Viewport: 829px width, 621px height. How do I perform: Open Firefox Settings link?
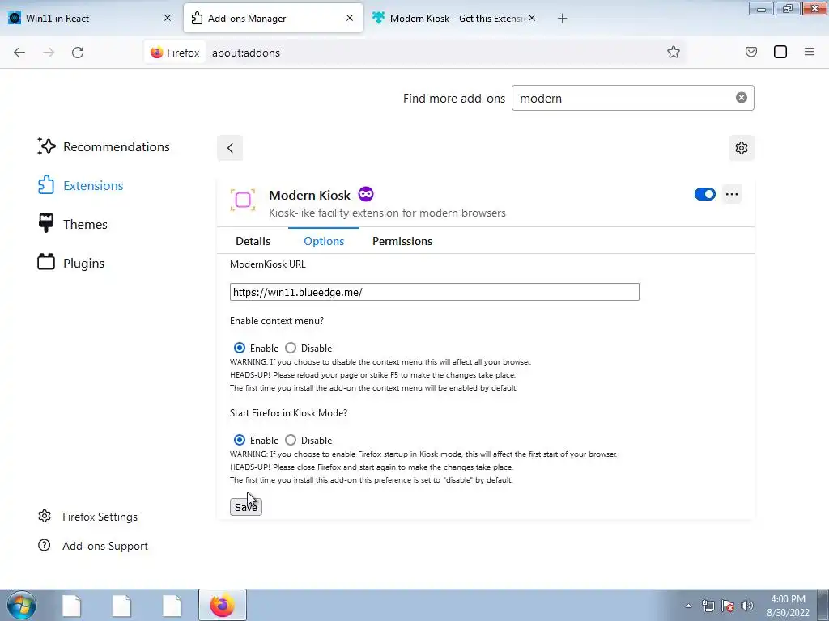click(87, 517)
